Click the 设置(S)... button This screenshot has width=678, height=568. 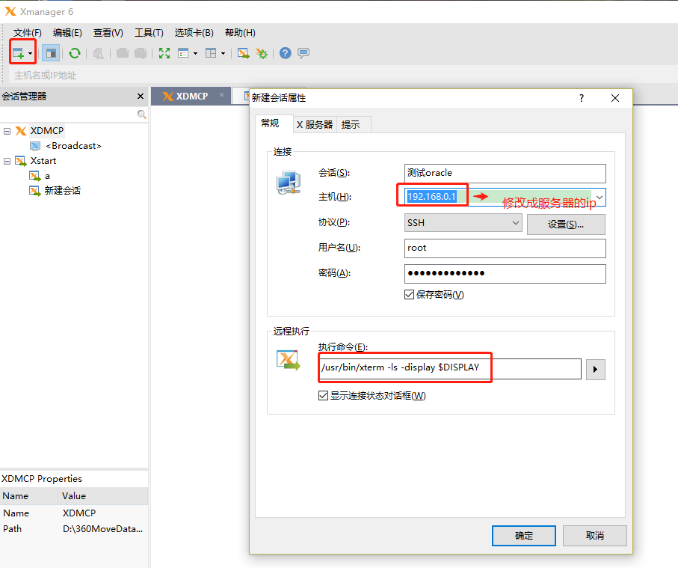566,225
